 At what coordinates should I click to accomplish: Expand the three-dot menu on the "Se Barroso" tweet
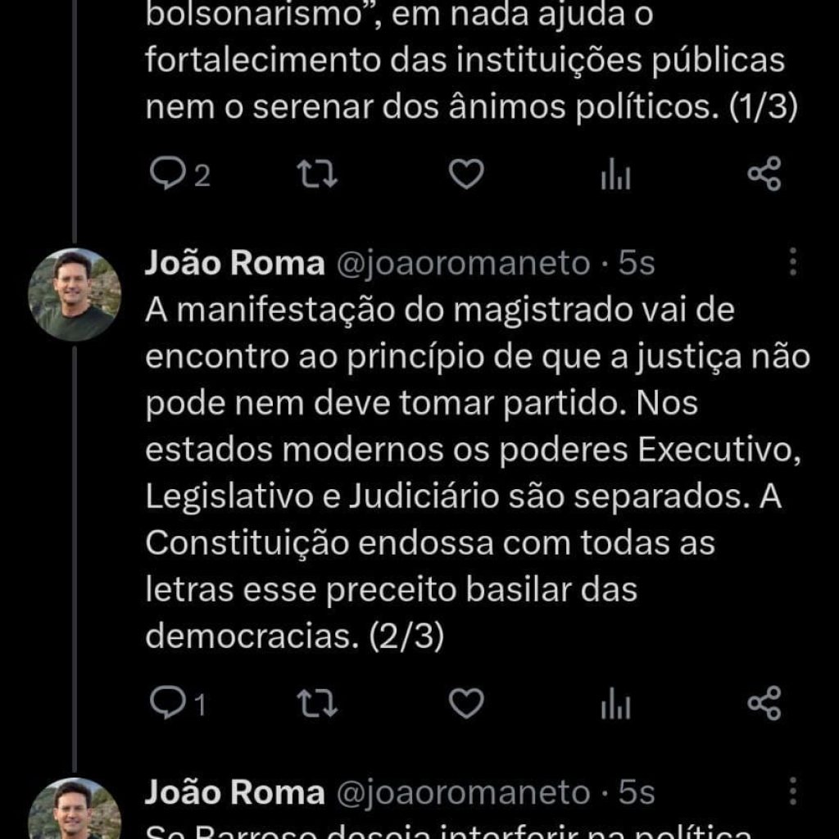792,792
